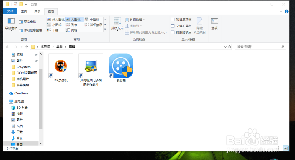
Task: Open the blue help question mark
Action: click(x=286, y=12)
